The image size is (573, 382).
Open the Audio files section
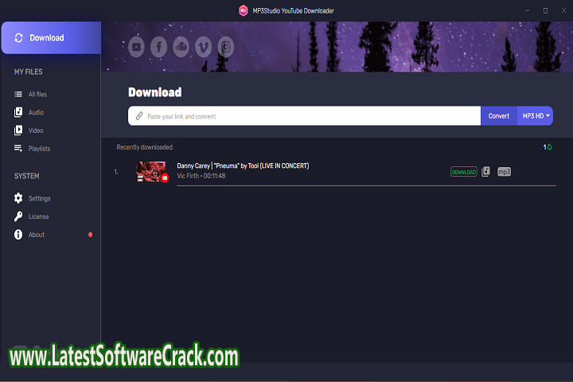point(36,112)
